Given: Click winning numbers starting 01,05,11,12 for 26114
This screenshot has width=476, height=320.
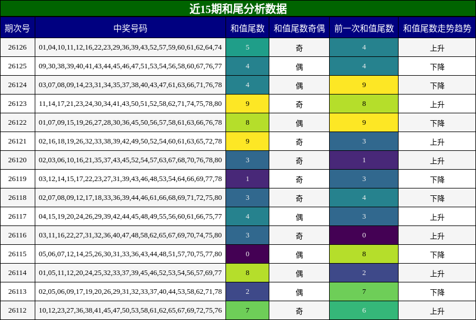Looking at the screenshot, I should pyautogui.click(x=130, y=273).
